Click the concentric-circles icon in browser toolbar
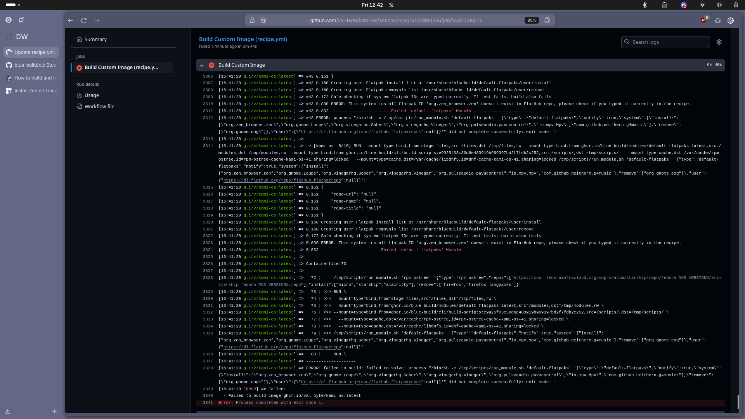Image resolution: width=745 pixels, height=419 pixels. (731, 21)
